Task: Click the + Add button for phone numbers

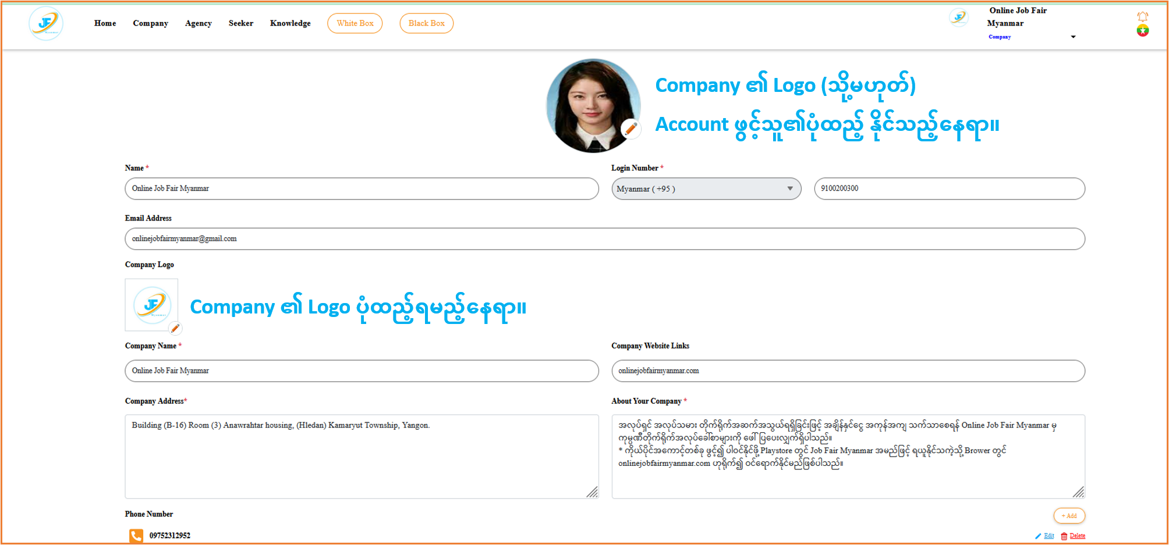Action: [1069, 515]
